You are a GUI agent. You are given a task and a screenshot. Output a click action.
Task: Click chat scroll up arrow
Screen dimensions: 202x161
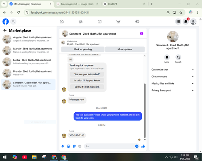[145, 56]
